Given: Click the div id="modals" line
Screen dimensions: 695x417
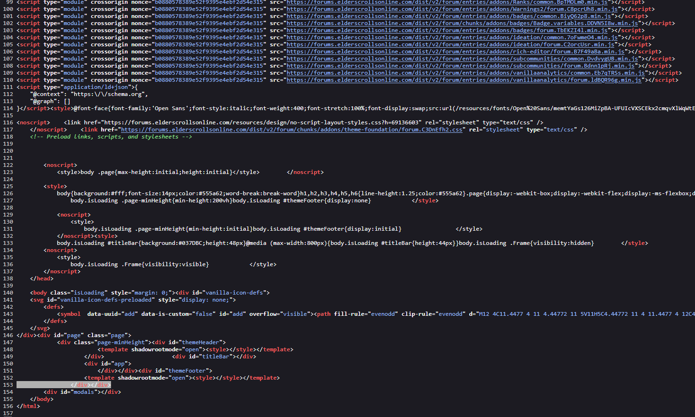Looking at the screenshot, I should point(82,392).
